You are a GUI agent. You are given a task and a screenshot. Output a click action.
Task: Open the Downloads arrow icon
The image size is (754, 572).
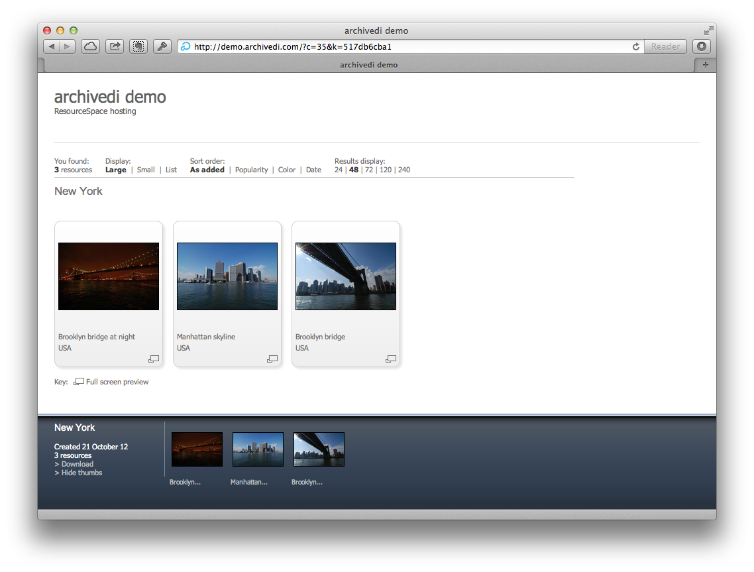(x=702, y=46)
